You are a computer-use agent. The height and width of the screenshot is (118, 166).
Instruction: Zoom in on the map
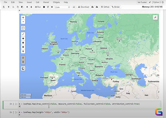tap(23, 18)
